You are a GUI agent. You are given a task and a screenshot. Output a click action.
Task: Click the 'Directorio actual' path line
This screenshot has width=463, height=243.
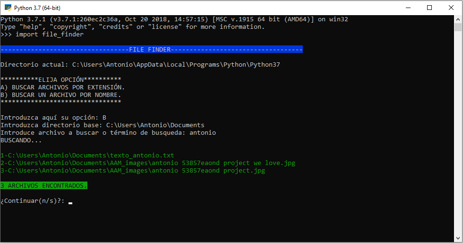point(140,65)
